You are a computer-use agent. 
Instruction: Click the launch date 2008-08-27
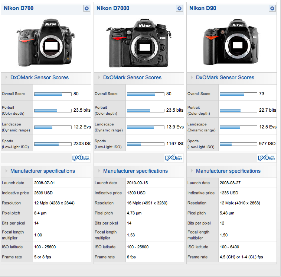(x=230, y=183)
